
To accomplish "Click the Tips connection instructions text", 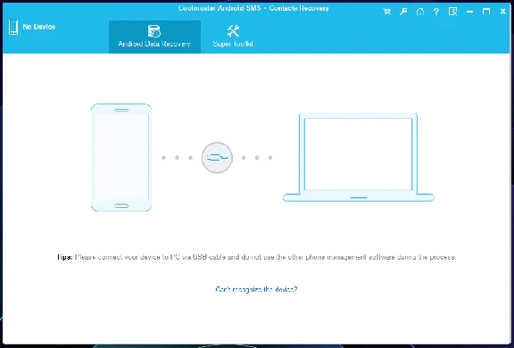I will (257, 257).
